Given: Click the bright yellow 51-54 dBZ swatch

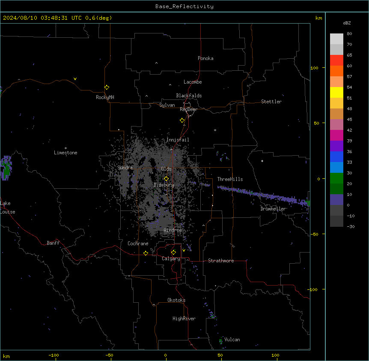Looking at the screenshot, I should click(x=336, y=92).
